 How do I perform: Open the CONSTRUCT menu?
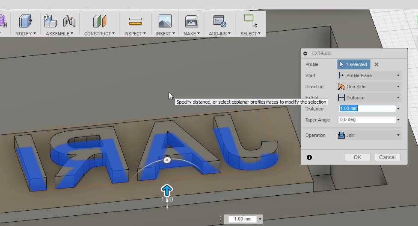coord(99,34)
